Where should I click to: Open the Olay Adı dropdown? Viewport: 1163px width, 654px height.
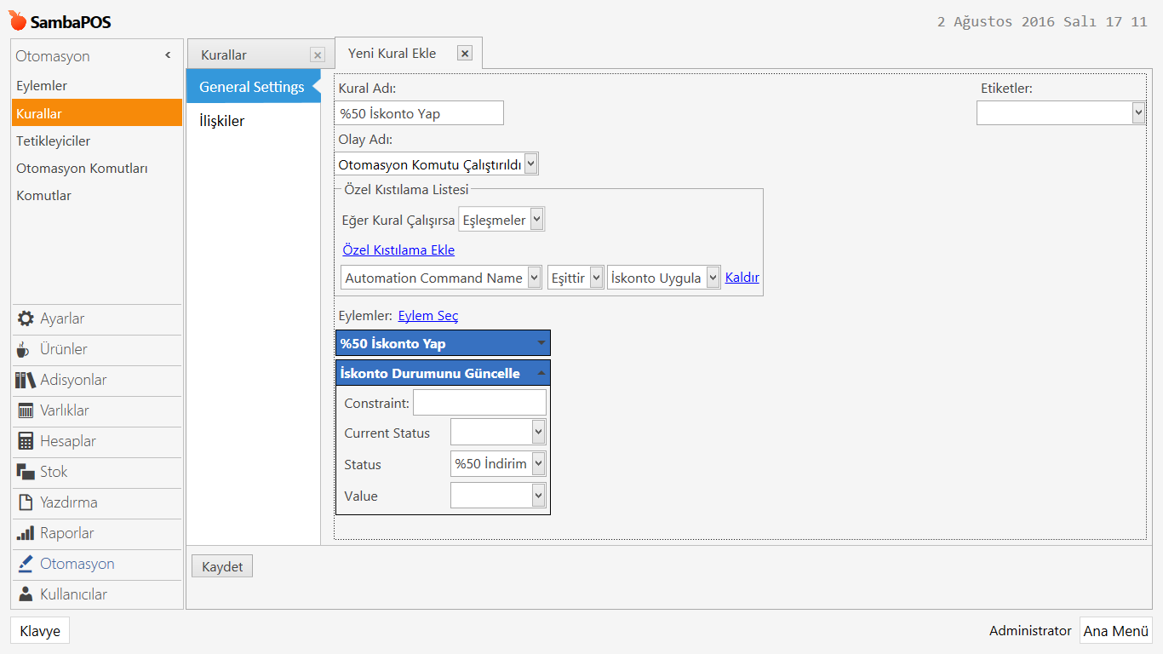(531, 164)
